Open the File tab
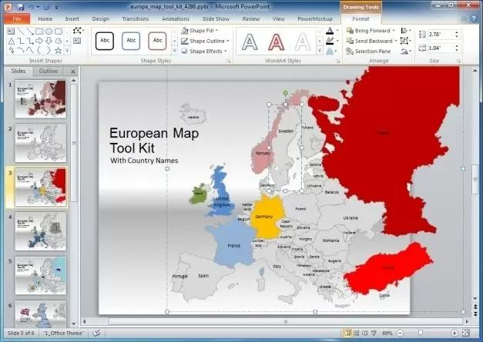The image size is (483, 342). coord(16,18)
